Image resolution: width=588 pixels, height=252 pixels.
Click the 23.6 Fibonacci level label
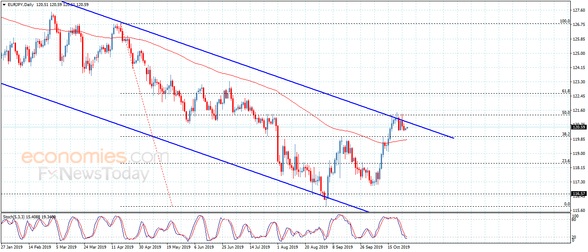tap(566, 161)
